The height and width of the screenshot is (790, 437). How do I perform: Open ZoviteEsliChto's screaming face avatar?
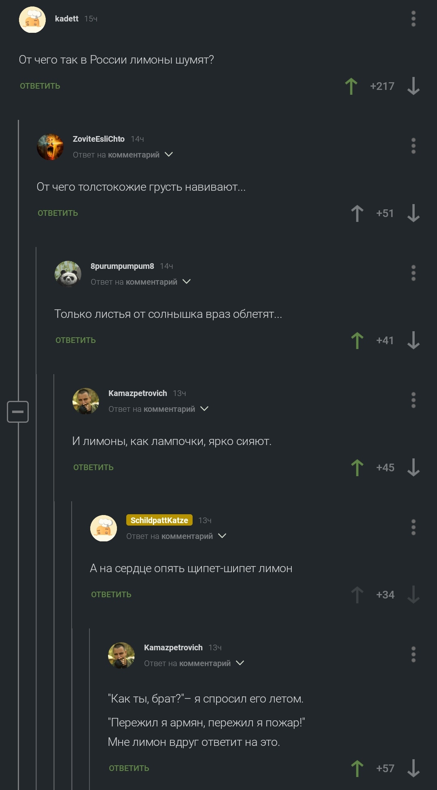click(50, 147)
